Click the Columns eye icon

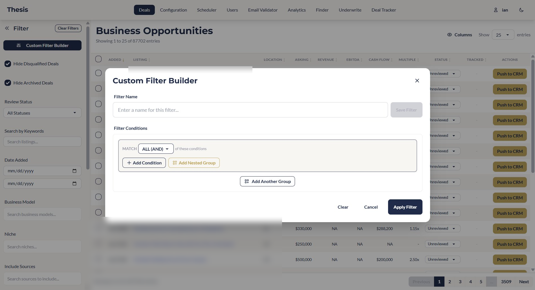coord(450,35)
